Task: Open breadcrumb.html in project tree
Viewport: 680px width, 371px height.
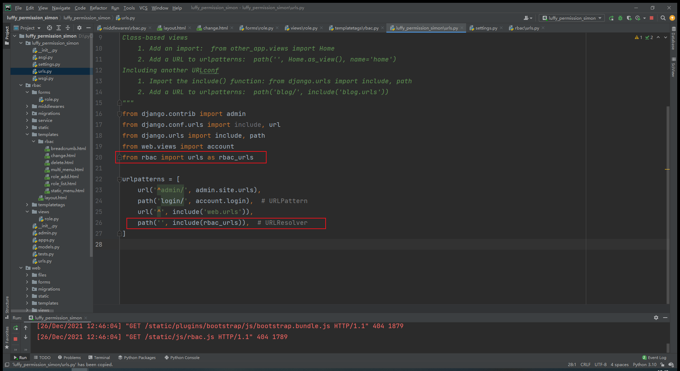Action: (68, 149)
